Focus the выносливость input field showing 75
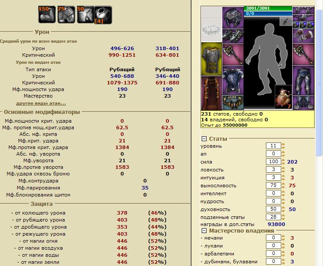 [x=273, y=186]
